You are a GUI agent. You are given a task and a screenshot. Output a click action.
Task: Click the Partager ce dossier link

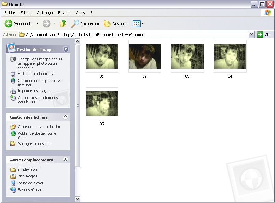[34, 144]
